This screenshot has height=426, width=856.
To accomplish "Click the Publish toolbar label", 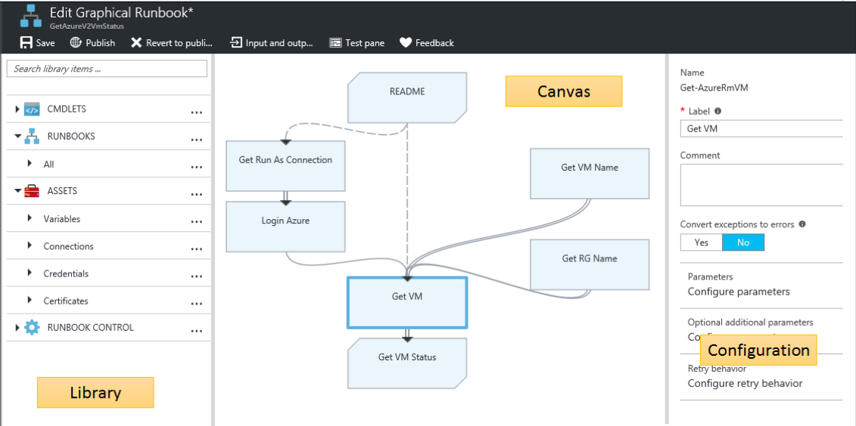I will [101, 42].
